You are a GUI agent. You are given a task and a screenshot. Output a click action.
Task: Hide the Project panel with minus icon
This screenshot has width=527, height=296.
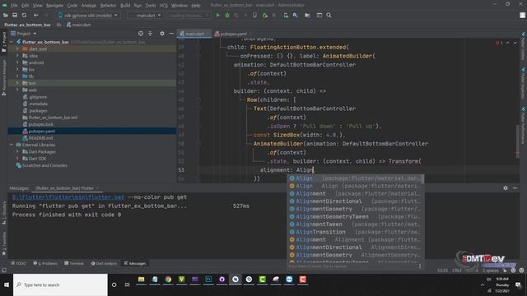[171, 34]
